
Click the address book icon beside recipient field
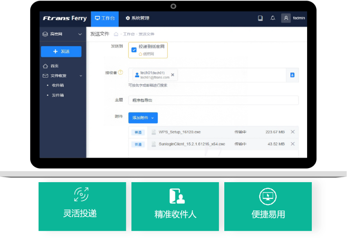[292, 75]
